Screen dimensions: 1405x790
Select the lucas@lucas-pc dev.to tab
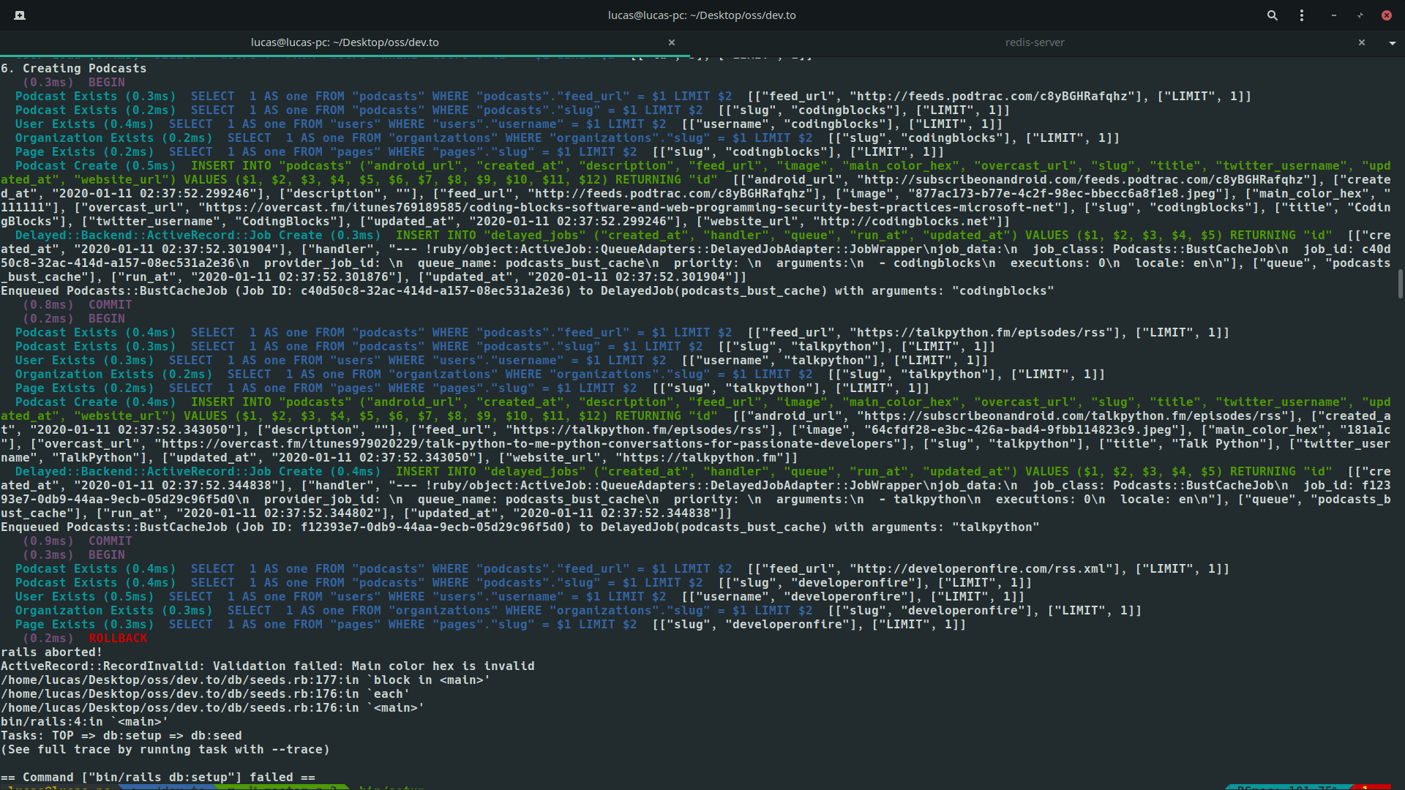[345, 42]
